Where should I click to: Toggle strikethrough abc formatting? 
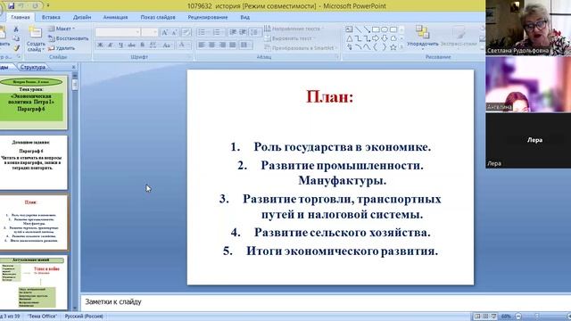[131, 45]
